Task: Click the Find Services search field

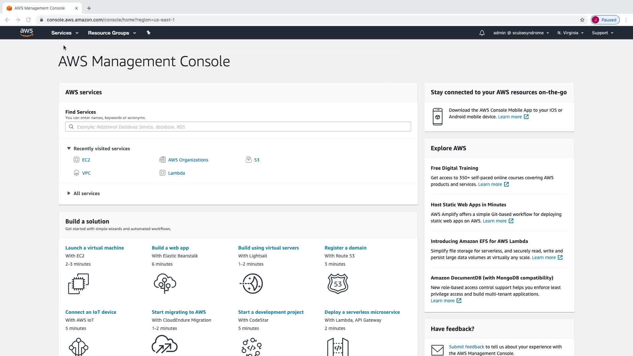Action: (238, 127)
